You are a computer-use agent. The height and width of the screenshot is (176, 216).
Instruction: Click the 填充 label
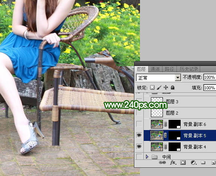pyautogui.click(x=197, y=87)
